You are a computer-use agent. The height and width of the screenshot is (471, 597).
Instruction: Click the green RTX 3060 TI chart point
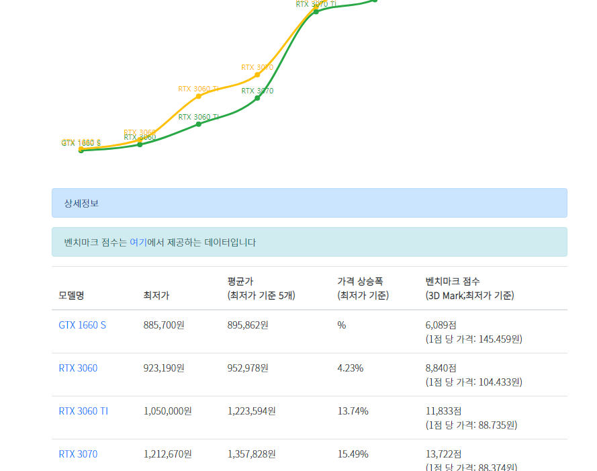click(x=198, y=124)
